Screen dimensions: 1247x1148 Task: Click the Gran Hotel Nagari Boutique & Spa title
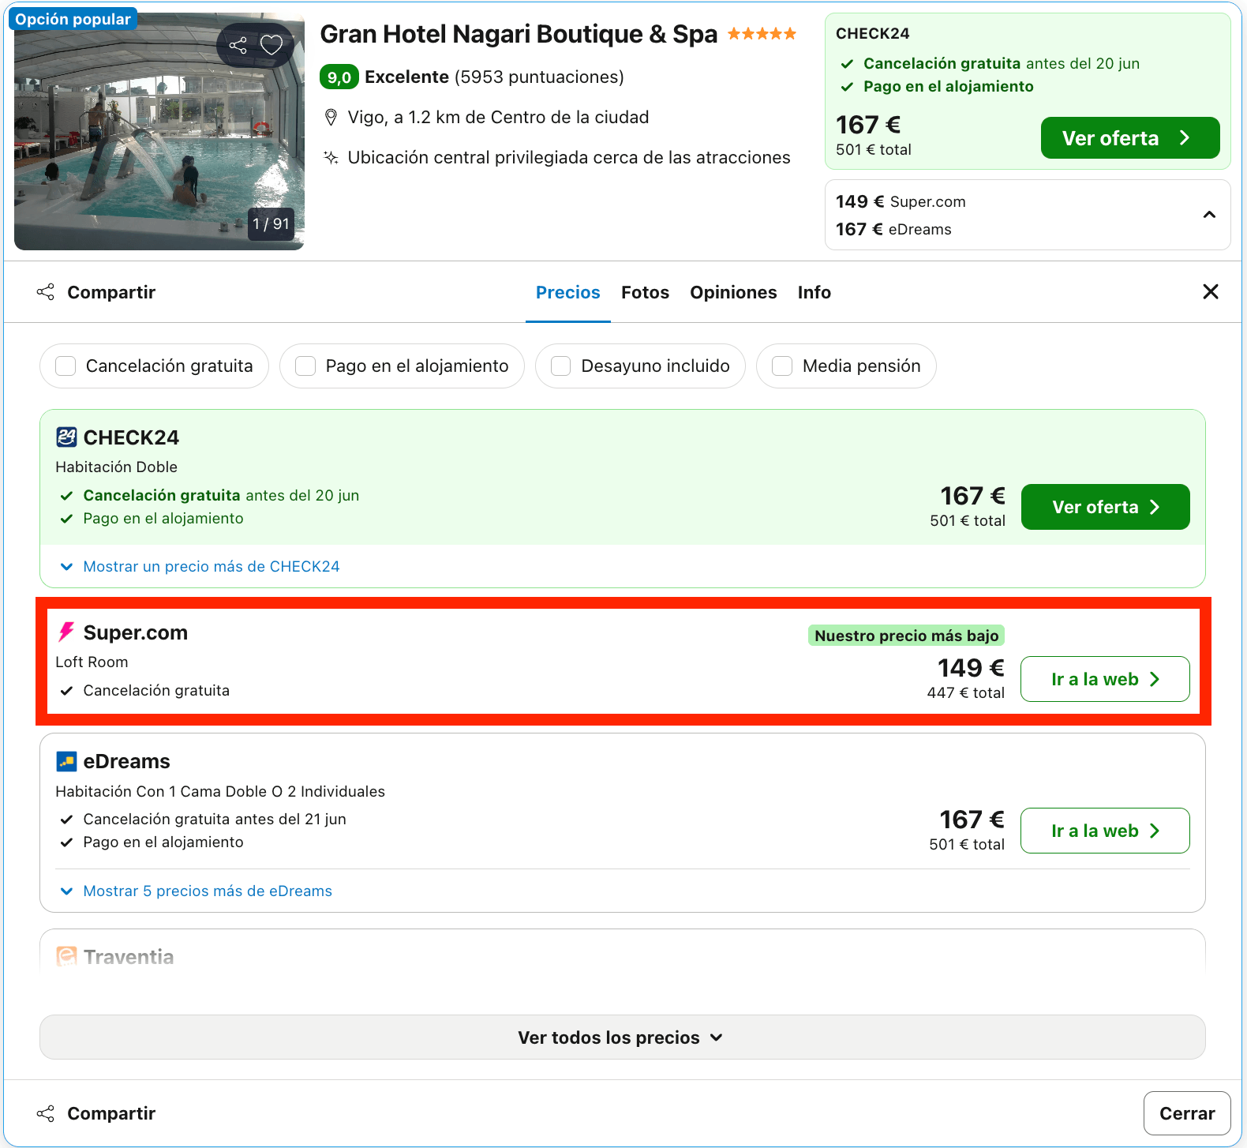pos(519,35)
